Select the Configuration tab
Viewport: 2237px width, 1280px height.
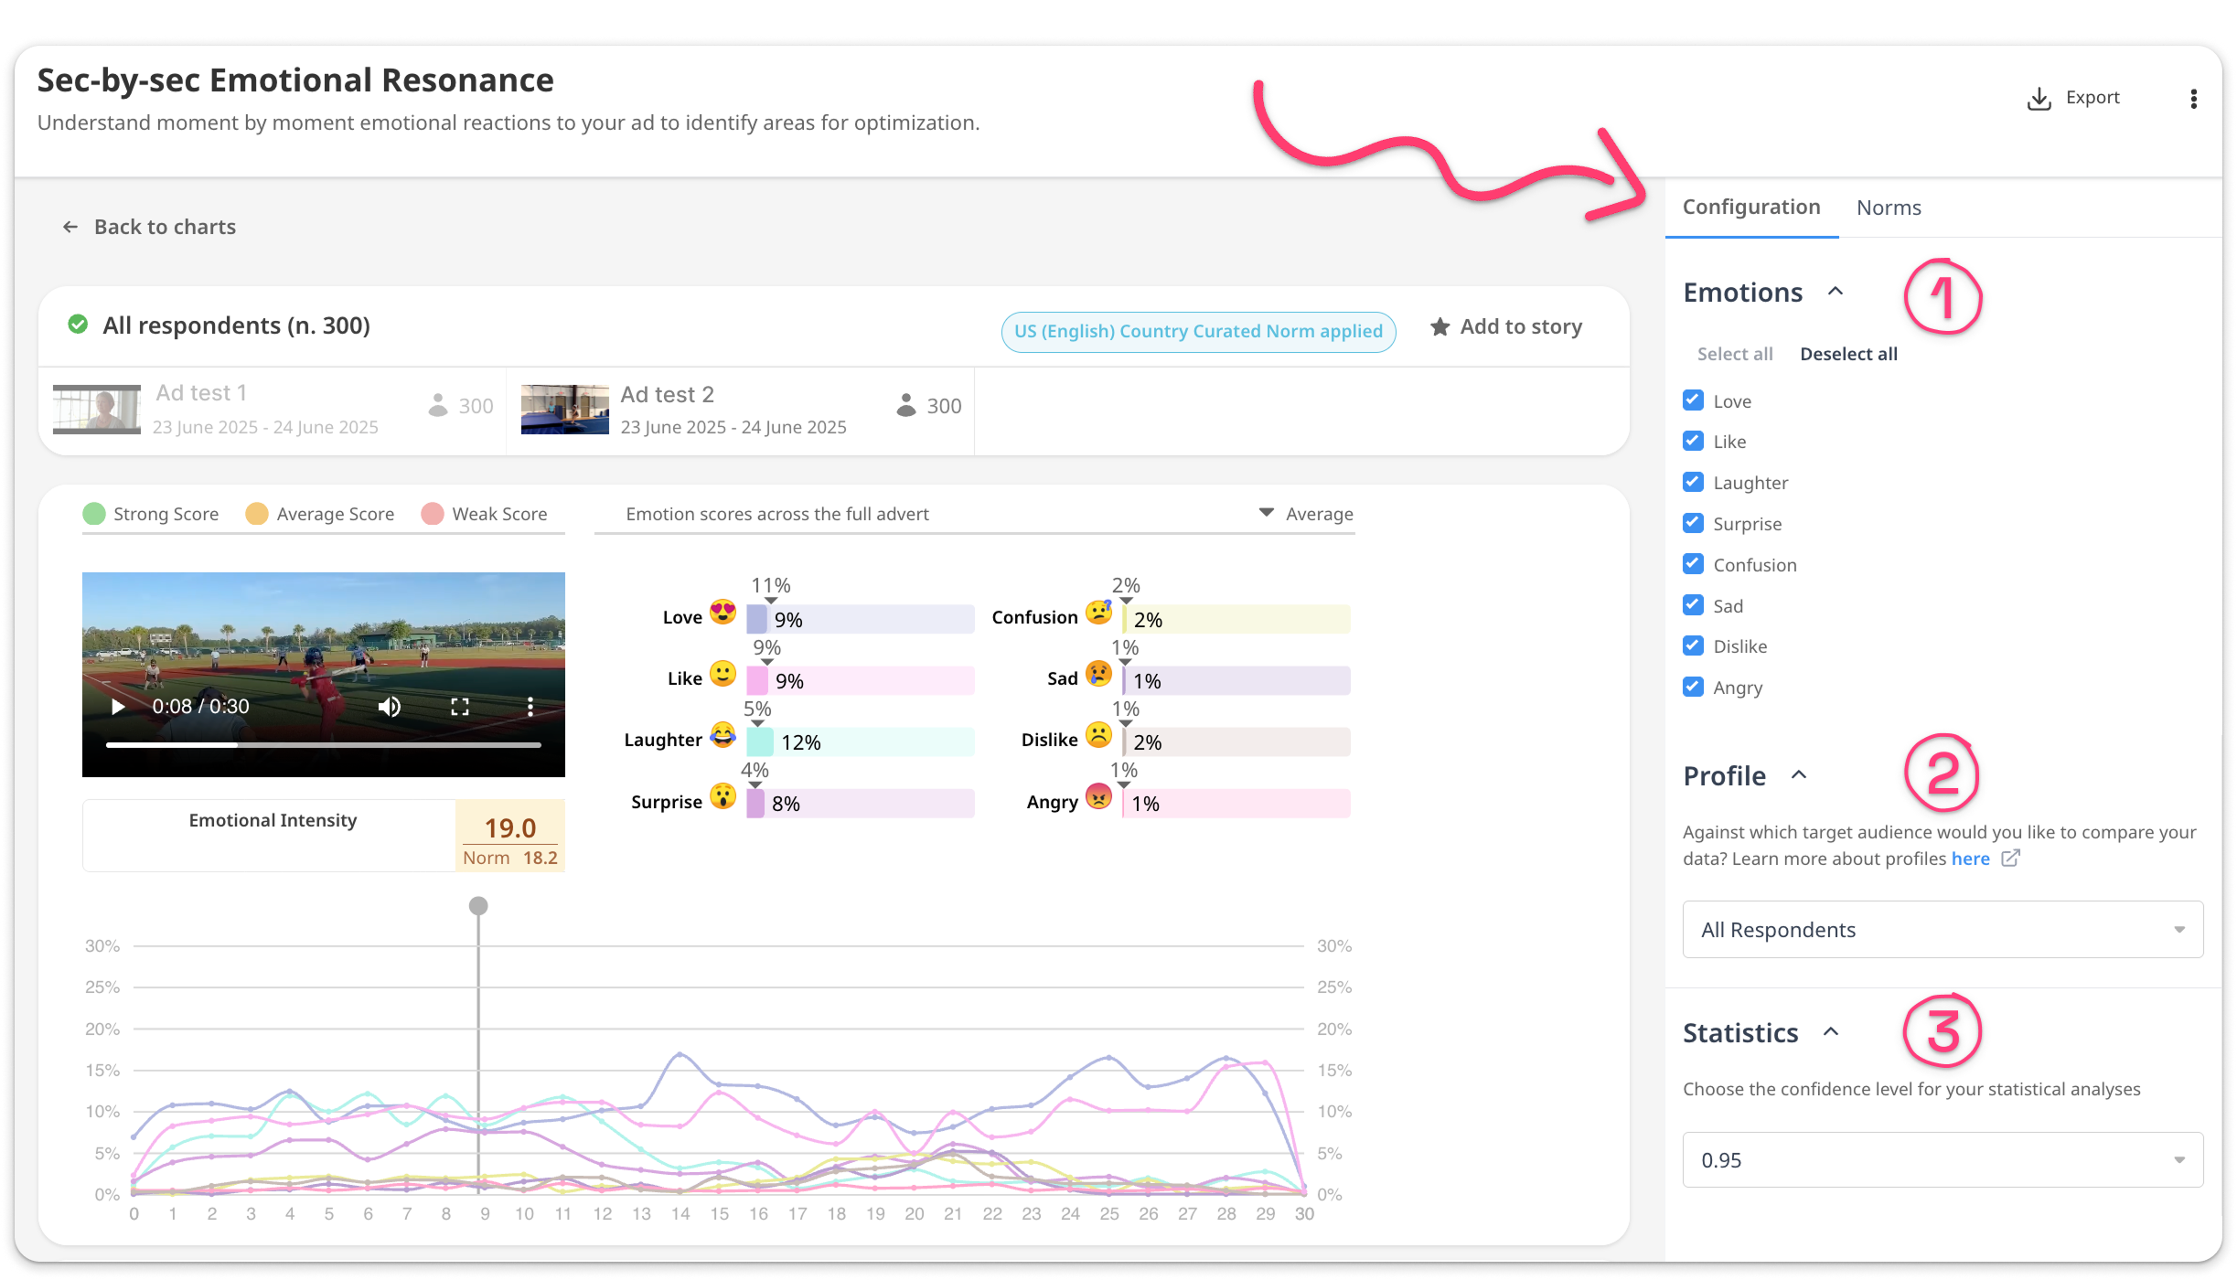point(1751,208)
